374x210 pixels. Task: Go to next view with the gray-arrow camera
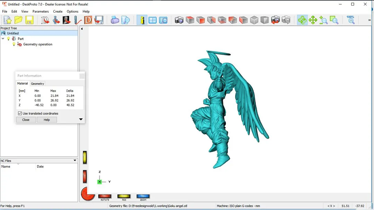[x=286, y=20]
